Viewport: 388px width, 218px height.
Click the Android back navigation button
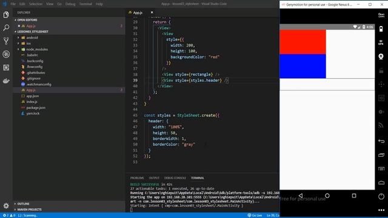301,196
